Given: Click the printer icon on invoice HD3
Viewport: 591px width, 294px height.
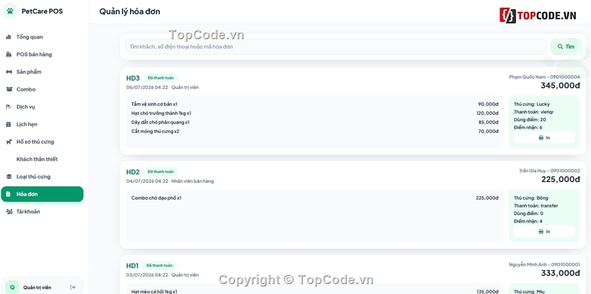Looking at the screenshot, I should (541, 138).
